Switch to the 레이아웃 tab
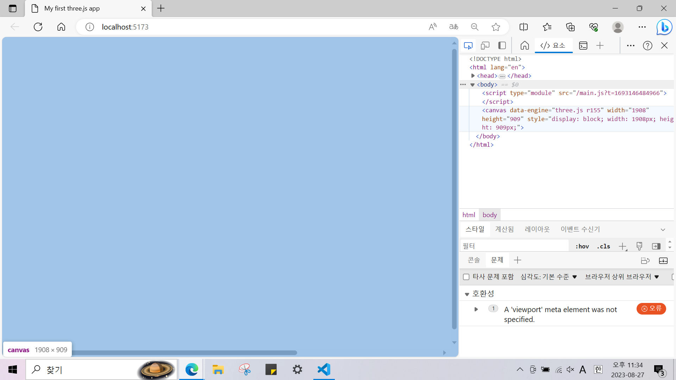The height and width of the screenshot is (380, 676). (x=537, y=229)
